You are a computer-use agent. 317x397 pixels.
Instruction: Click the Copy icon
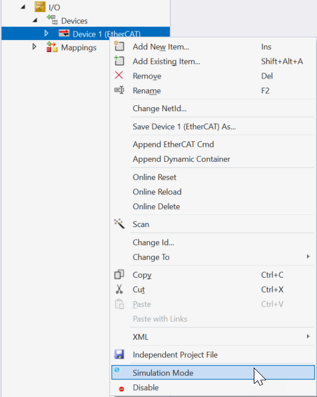119,274
